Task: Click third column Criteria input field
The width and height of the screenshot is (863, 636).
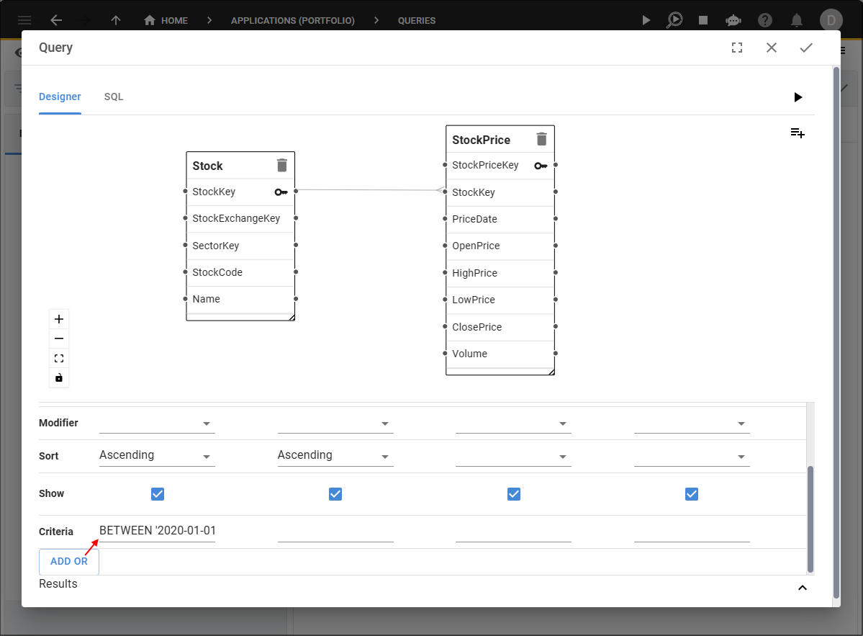Action: coord(513,531)
